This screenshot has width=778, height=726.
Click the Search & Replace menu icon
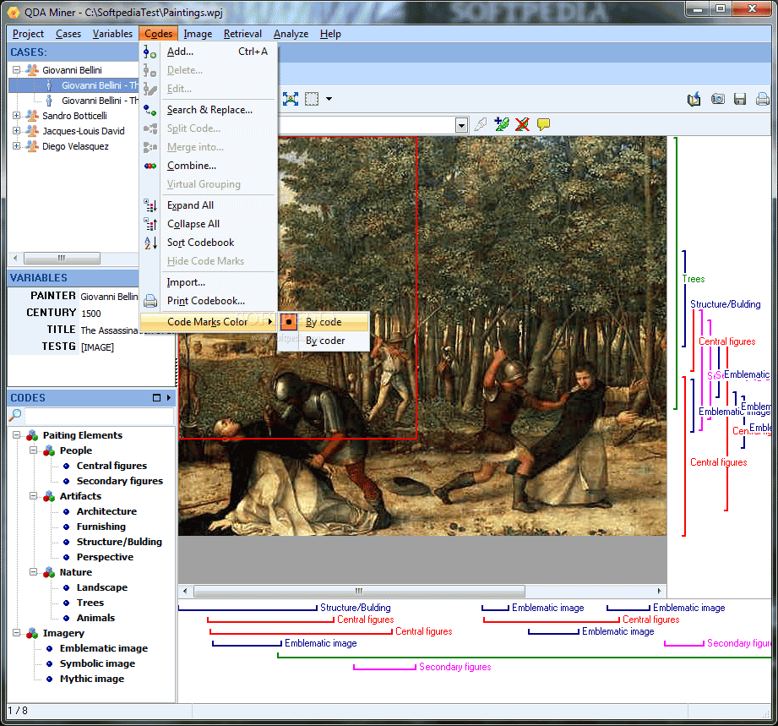[x=150, y=110]
